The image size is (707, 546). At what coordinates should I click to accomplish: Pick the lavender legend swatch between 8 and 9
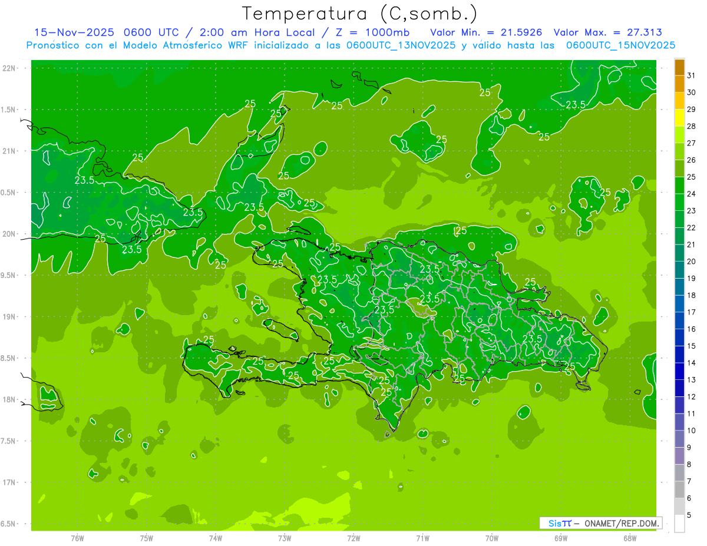679,456
